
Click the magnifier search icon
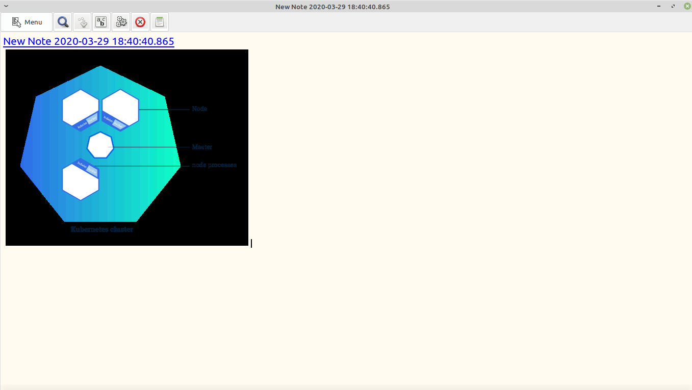point(63,22)
